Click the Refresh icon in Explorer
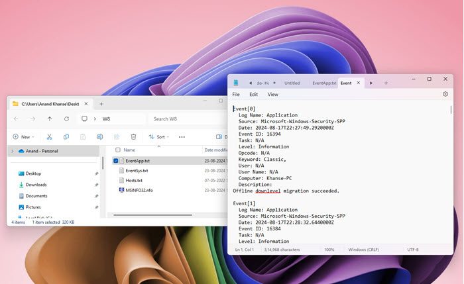 point(66,118)
